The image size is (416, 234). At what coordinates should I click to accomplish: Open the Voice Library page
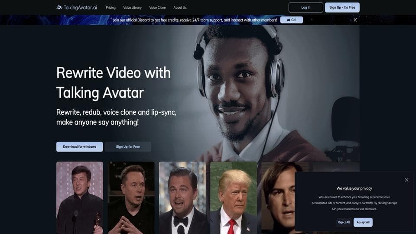coord(133,7)
